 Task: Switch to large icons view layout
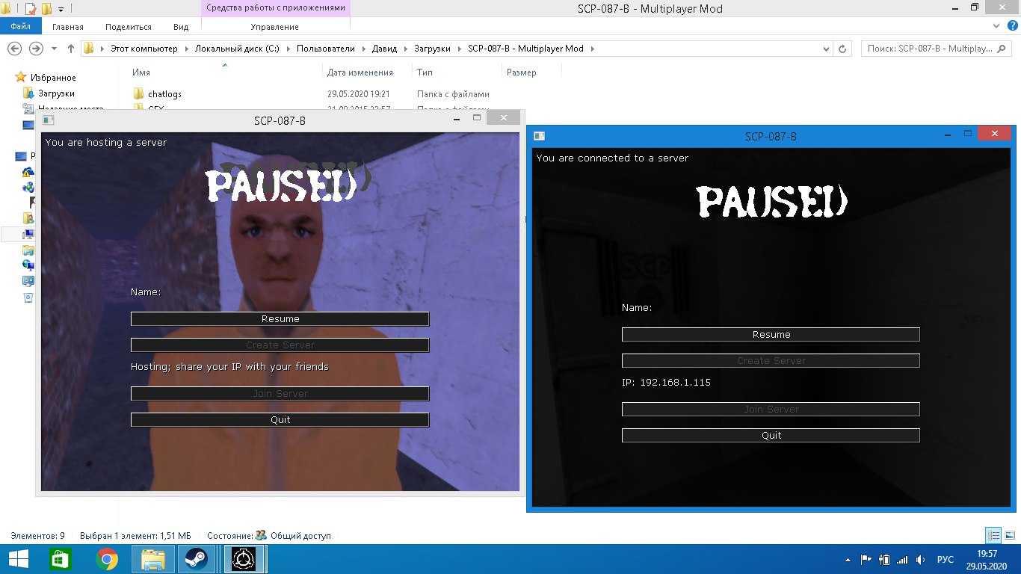[1011, 535]
